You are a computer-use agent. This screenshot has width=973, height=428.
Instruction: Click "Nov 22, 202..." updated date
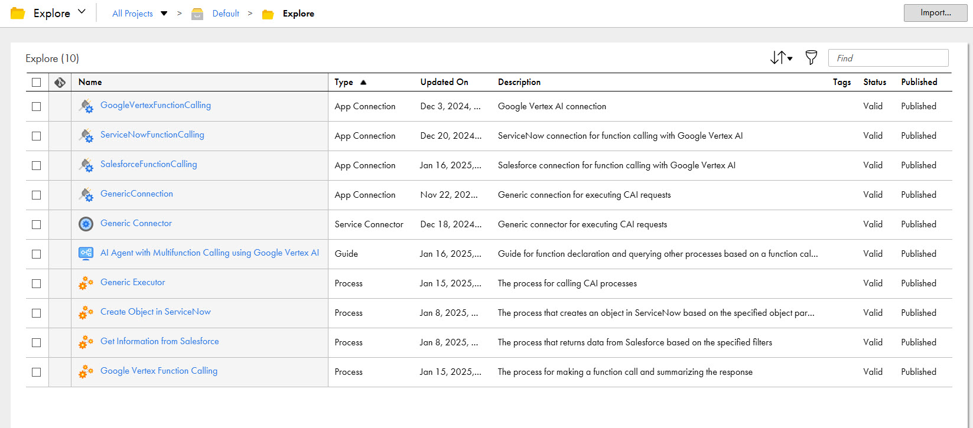449,195
